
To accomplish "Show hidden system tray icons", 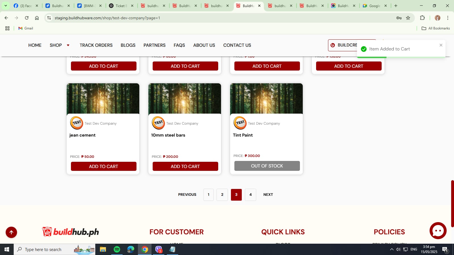I will (392, 249).
